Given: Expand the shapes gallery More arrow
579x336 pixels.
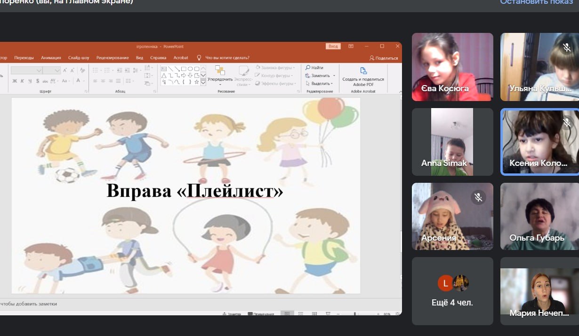Looking at the screenshot, I should click(203, 82).
